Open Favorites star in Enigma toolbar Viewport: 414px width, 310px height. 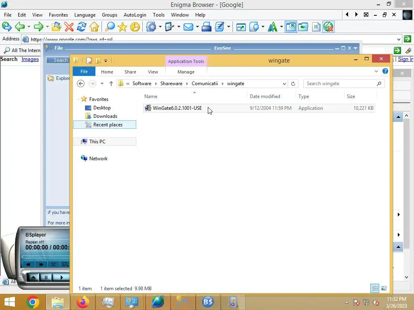pyautogui.click(x=122, y=27)
